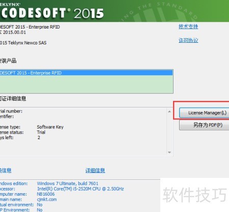This screenshot has width=229, height=212.
Task: Click the 另存为 PDF(P) button
Action: (204, 125)
